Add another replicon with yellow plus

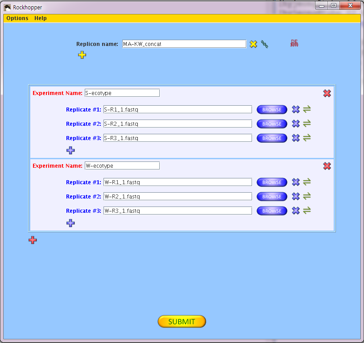pos(82,55)
